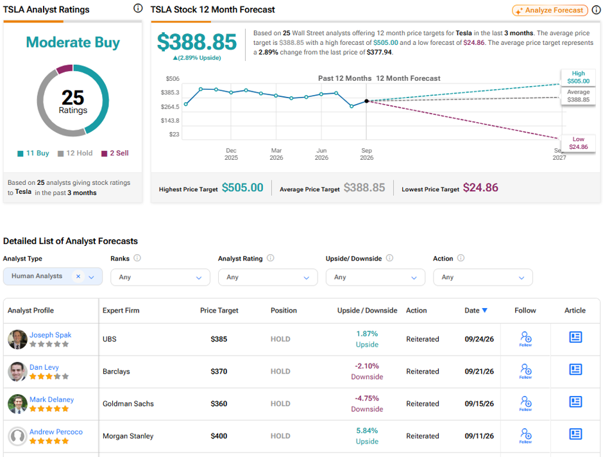The image size is (603, 457).
Task: Click the Analyze Forecast button
Action: [550, 10]
